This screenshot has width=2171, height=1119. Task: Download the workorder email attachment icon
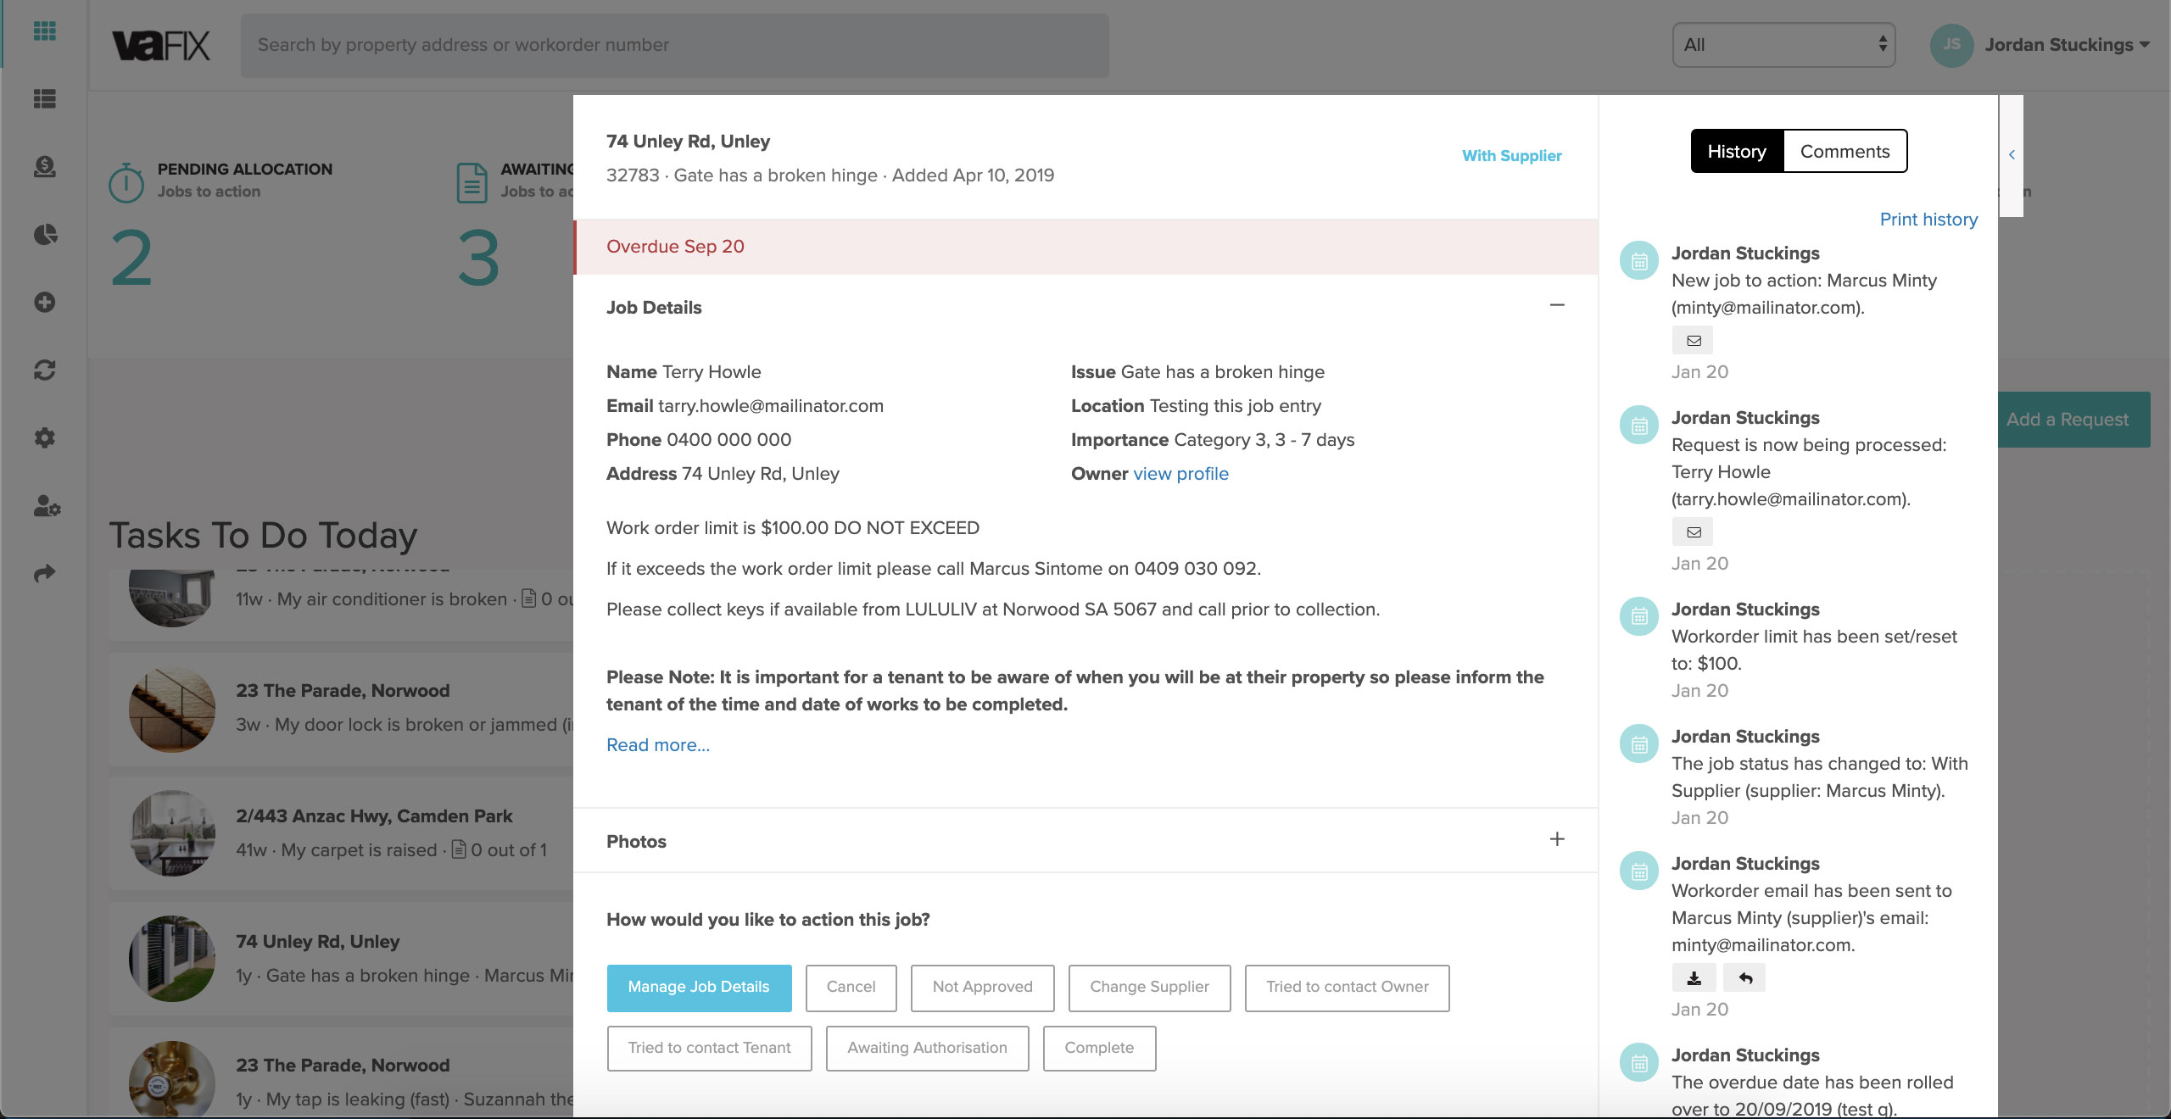(x=1694, y=978)
